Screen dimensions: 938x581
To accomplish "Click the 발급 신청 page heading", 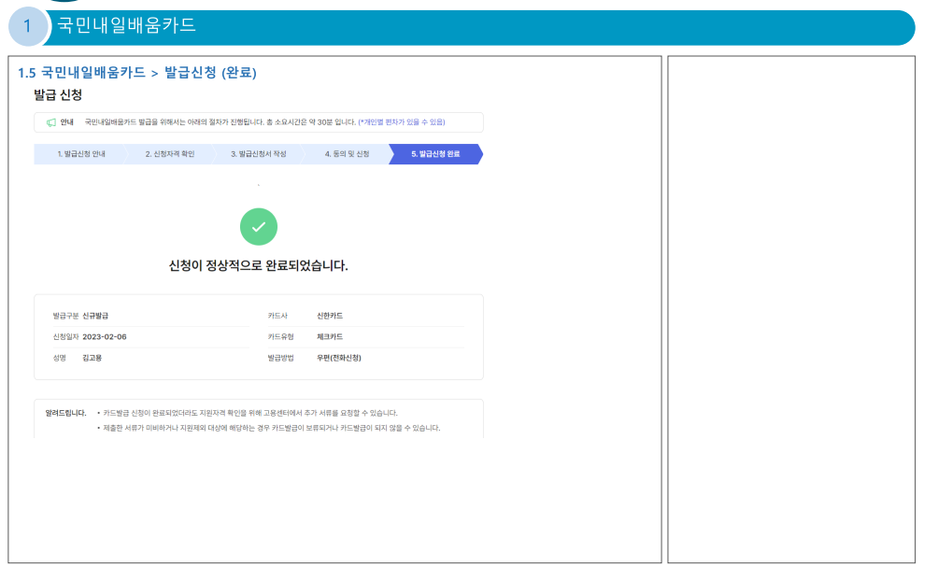I will pos(58,94).
